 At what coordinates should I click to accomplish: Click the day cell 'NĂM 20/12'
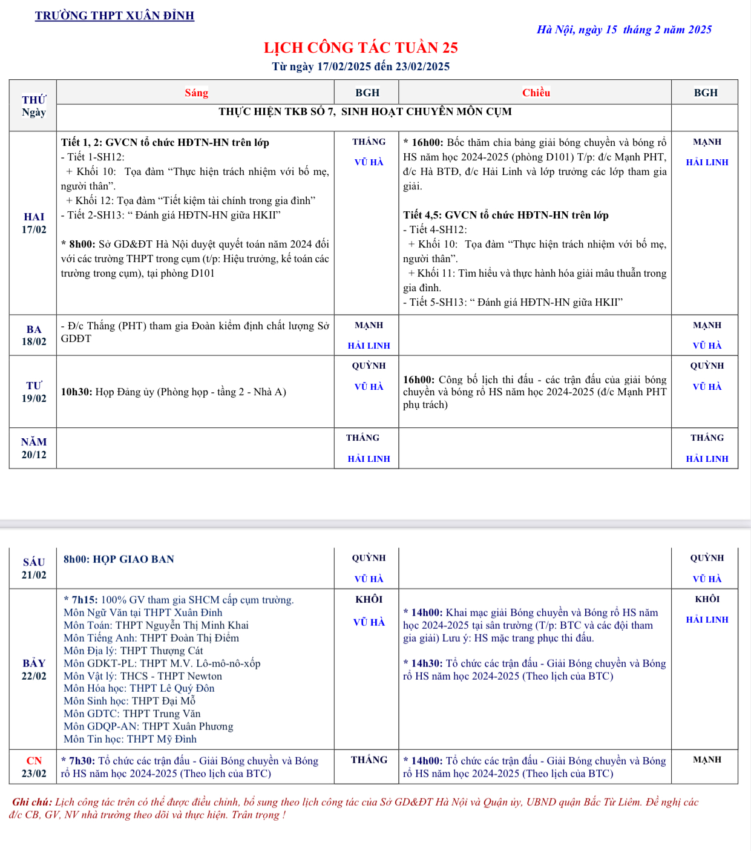pyautogui.click(x=34, y=448)
